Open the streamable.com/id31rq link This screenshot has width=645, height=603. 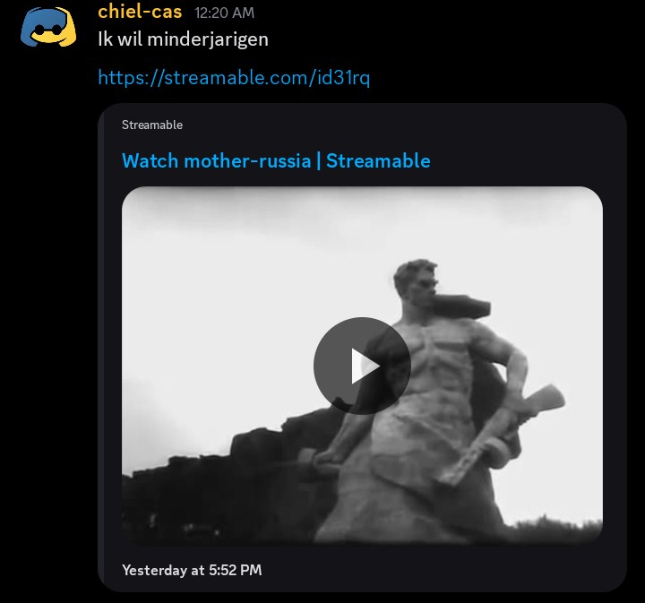click(234, 77)
